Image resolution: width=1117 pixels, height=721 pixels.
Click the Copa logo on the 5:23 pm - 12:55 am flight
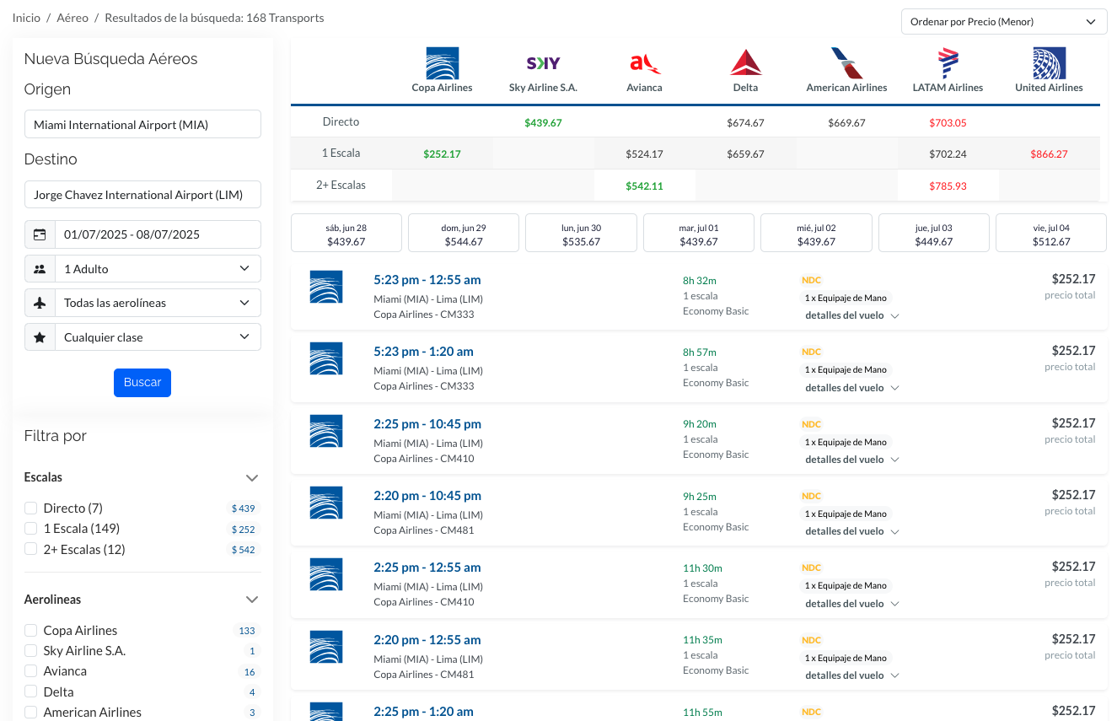point(326,287)
